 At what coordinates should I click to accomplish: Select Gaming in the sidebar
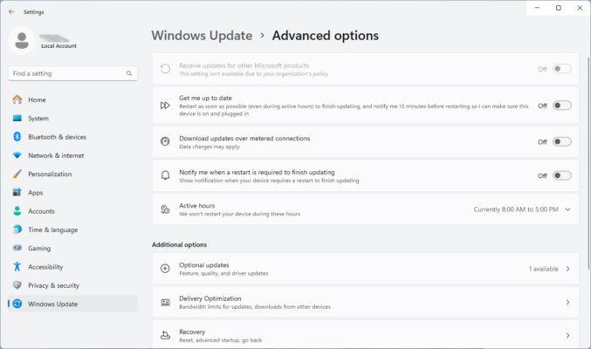(72, 248)
